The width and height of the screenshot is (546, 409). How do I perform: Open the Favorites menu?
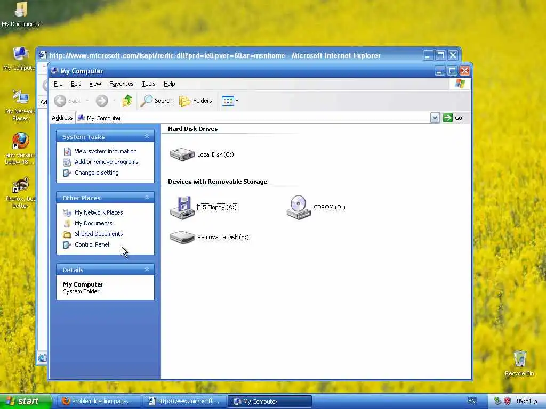point(121,84)
